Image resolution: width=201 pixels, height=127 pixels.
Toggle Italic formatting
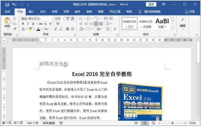(28, 24)
